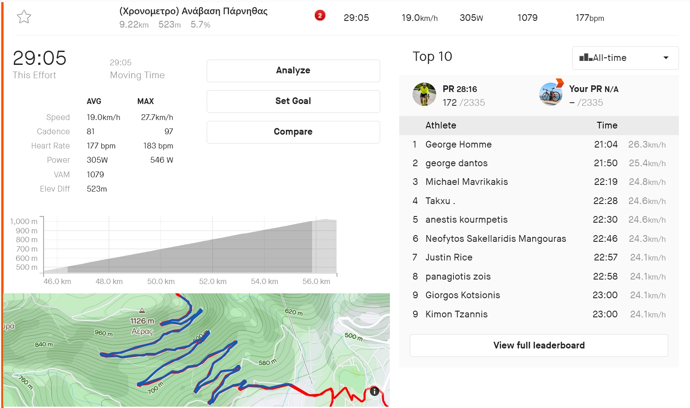Viewport: 690px width, 408px height.
Task: Click the PR athlete avatar photo
Action: click(x=424, y=94)
